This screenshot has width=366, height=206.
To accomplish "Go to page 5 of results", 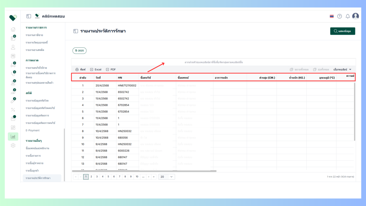I will tap(108, 177).
